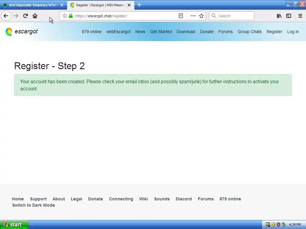The width and height of the screenshot is (306, 229).
Task: Open Forums in top navigation
Action: coord(225,32)
